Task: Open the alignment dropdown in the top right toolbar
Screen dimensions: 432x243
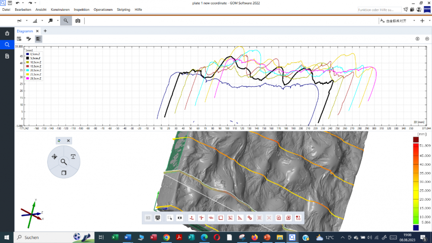Action: click(414, 21)
